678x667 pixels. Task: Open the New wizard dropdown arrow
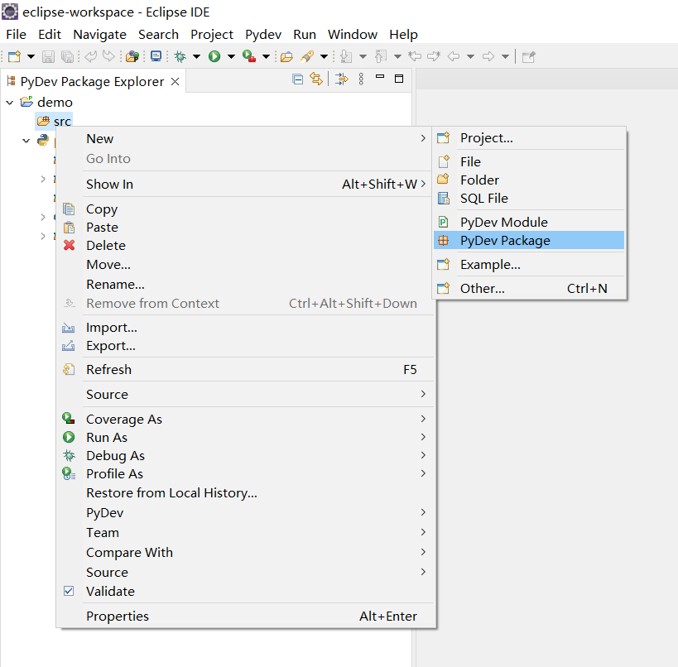click(x=31, y=56)
